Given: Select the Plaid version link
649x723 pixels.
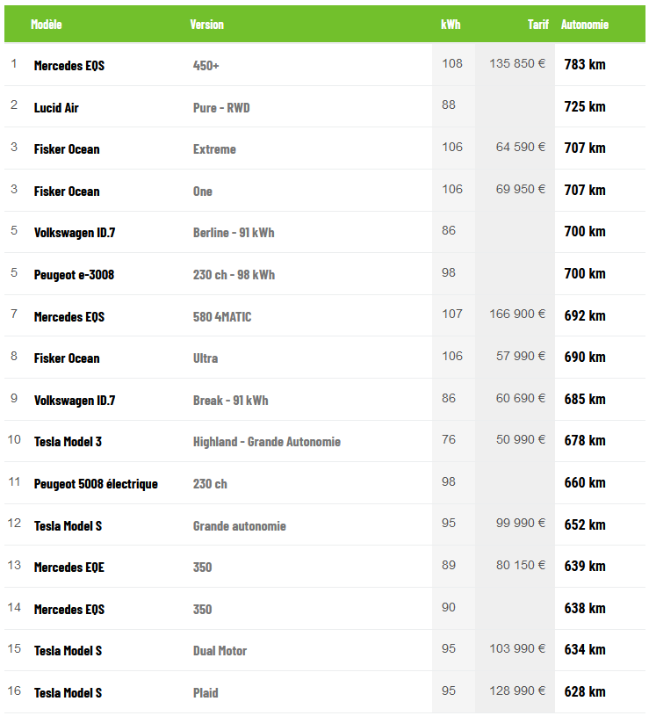Looking at the screenshot, I should coord(206,693).
